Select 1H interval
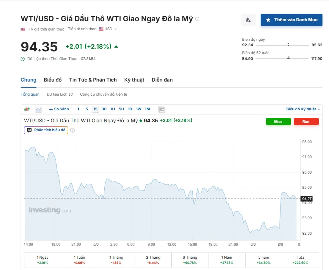Viewport: 329px width, 270px height. pyautogui.click(x=113, y=109)
